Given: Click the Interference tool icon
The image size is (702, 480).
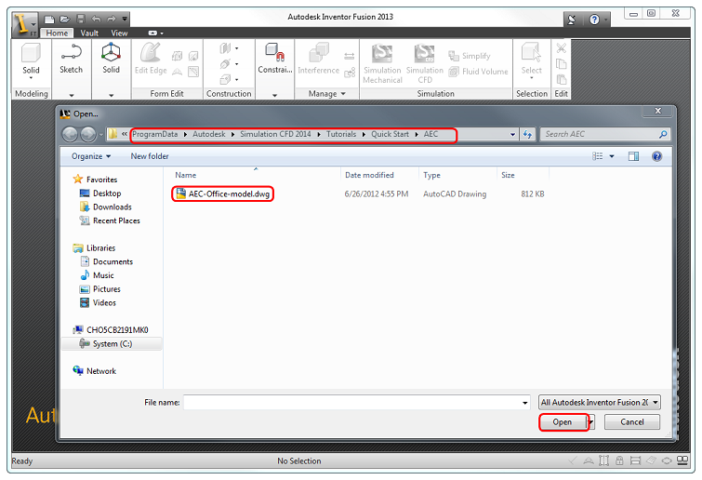Looking at the screenshot, I should pos(319,53).
